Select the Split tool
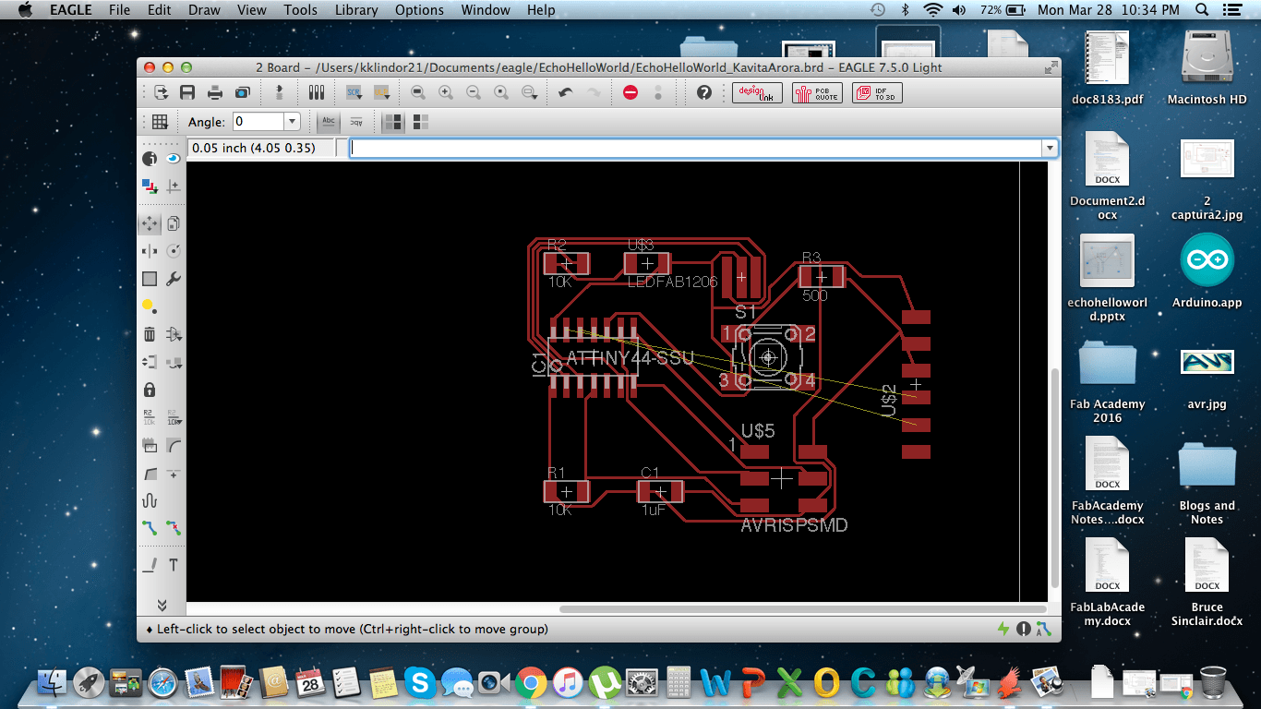 pos(149,473)
